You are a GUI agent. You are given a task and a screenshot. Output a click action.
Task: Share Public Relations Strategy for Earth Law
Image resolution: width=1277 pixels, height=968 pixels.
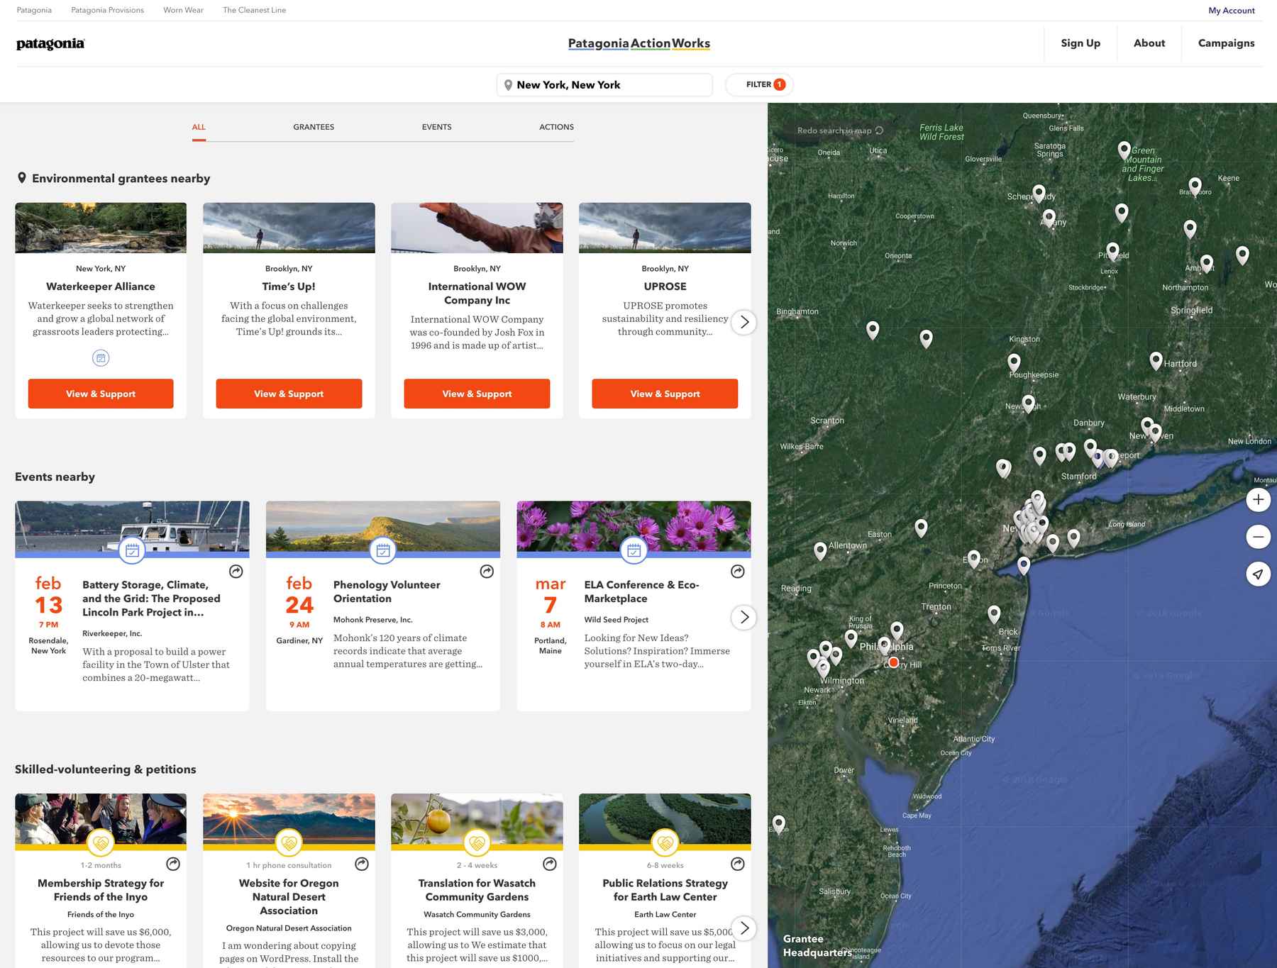tap(738, 864)
